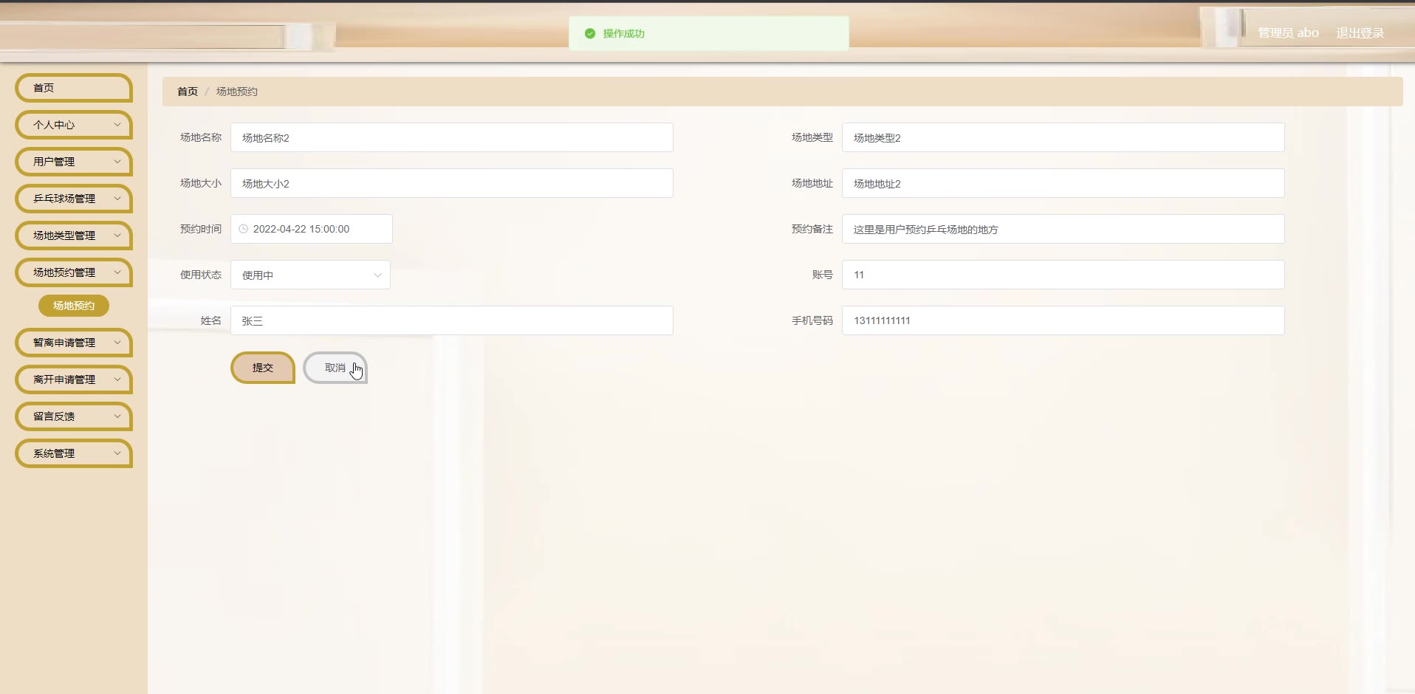
Task: Click the 预约时间 field label
Action: tap(201, 229)
